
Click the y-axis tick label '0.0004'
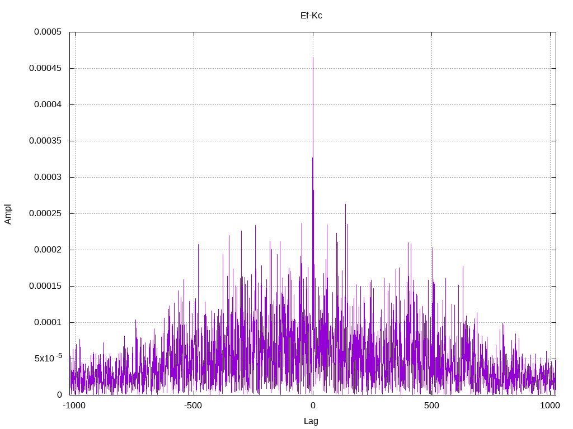click(x=48, y=104)
